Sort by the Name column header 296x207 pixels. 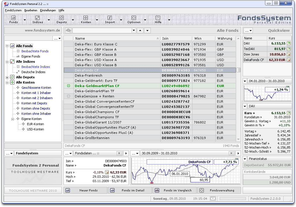[x=117, y=38]
